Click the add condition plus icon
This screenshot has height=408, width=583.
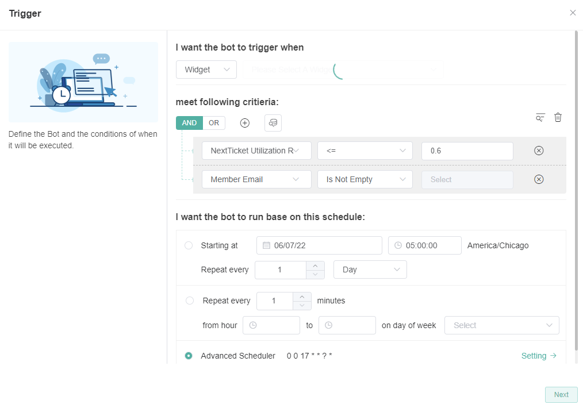(245, 123)
